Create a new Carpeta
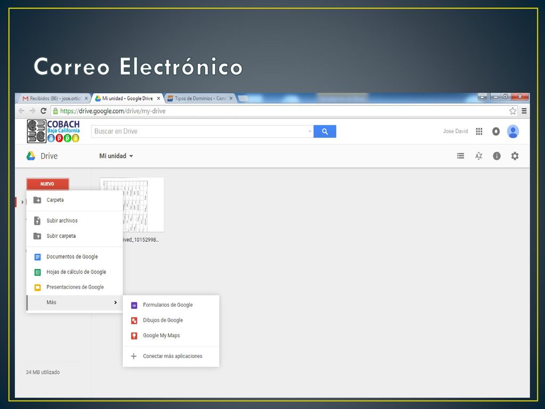Viewport: 545px width, 409px height. click(x=75, y=200)
